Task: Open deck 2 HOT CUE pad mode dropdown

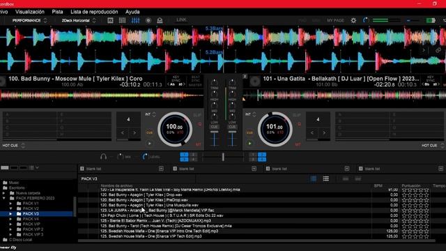Action: (433, 146)
